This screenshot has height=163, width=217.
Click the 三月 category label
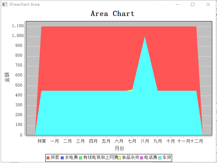(x=80, y=141)
